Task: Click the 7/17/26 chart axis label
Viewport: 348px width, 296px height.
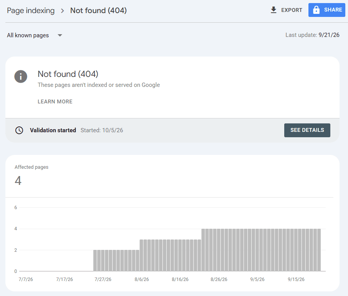Action: pyautogui.click(x=65, y=279)
